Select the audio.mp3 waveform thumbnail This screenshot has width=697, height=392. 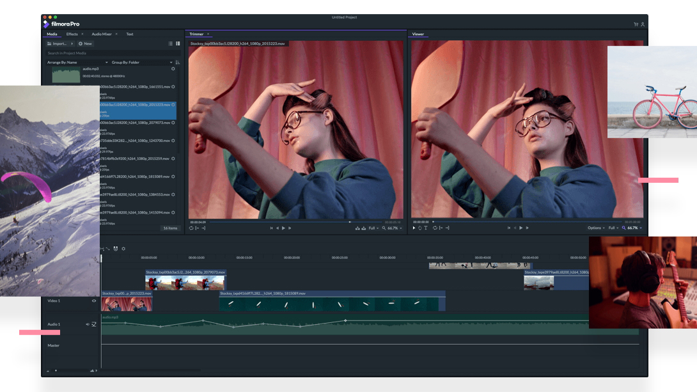point(67,75)
